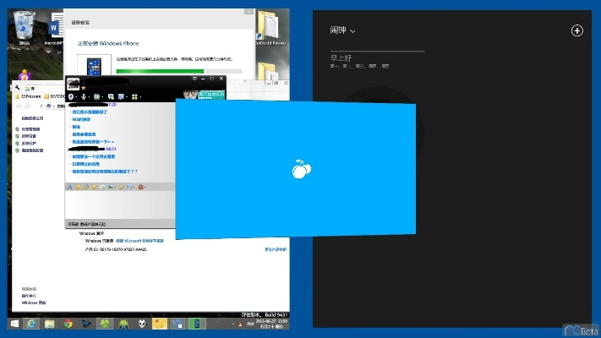Image resolution: width=601 pixels, height=338 pixels.
Task: Click the add new alarm plus button
Action: [x=577, y=30]
